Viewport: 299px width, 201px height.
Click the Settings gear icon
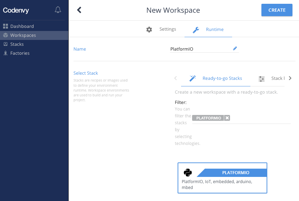point(149,30)
